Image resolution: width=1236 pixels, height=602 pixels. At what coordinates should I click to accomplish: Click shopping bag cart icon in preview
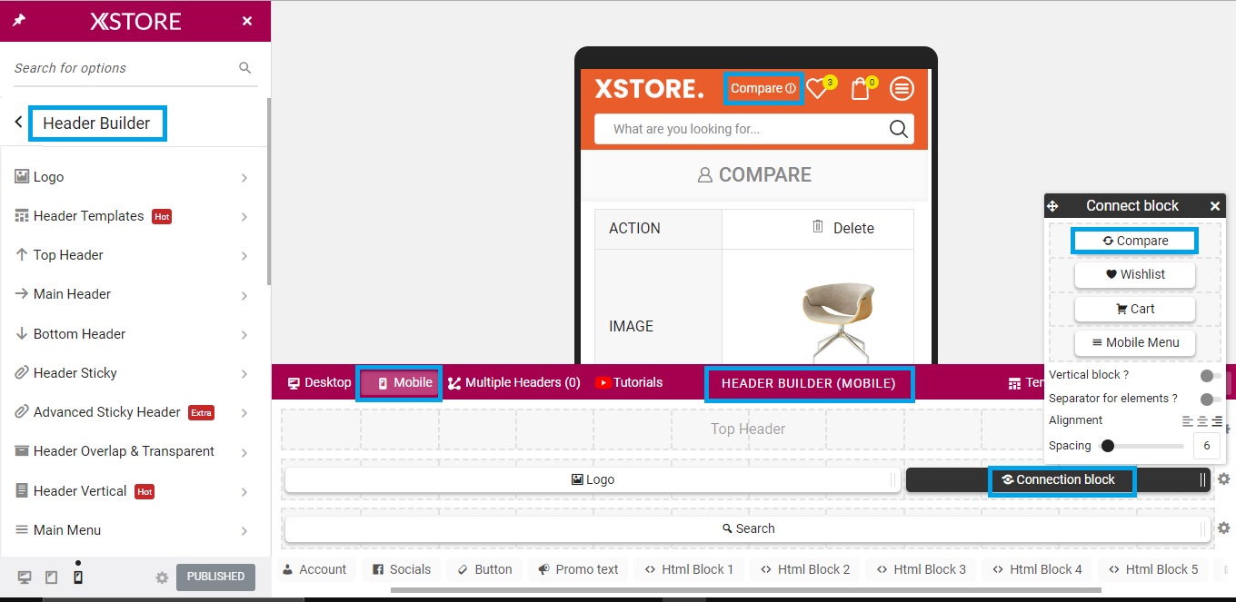click(860, 88)
